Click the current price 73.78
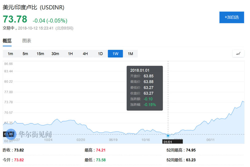The height and width of the screenshot is (167, 250). [15, 19]
